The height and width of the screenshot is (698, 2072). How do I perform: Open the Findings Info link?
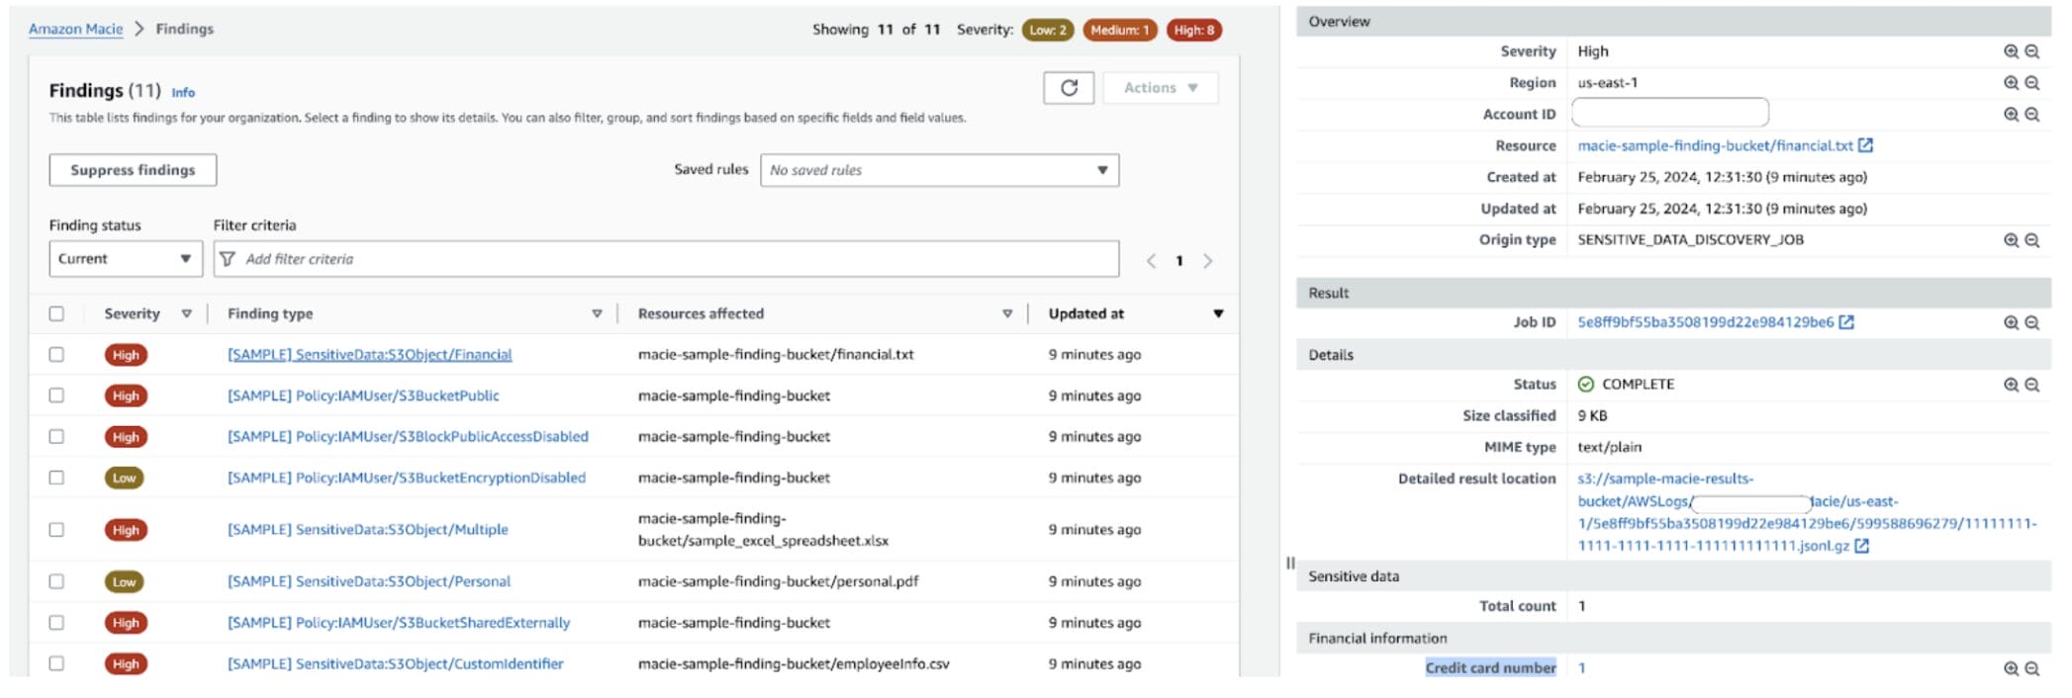tap(183, 93)
